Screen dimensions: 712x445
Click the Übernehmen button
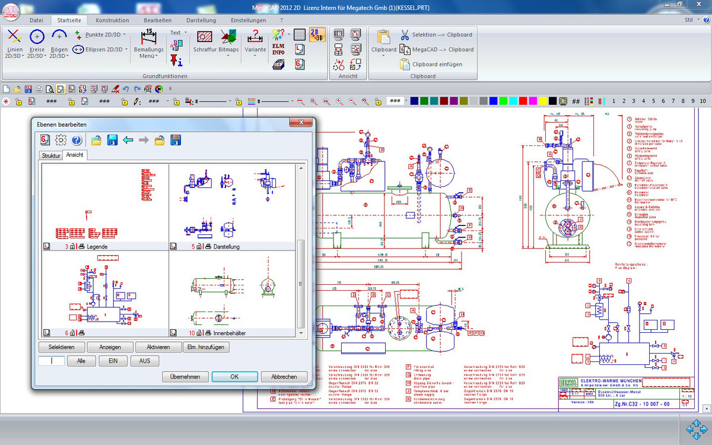point(185,377)
